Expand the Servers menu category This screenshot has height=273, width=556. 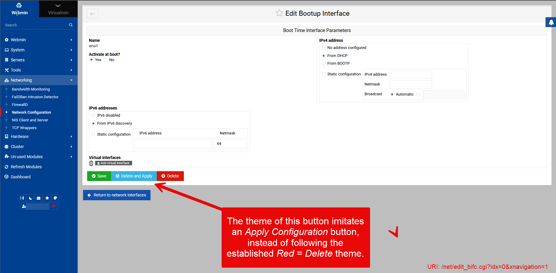click(71, 60)
